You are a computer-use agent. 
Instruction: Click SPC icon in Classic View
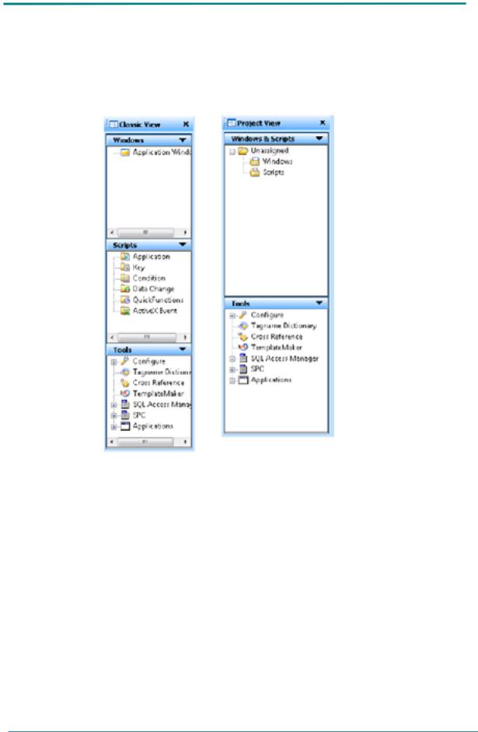tap(124, 415)
